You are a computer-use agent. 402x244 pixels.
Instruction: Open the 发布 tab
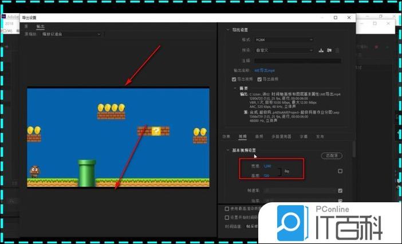(320, 137)
